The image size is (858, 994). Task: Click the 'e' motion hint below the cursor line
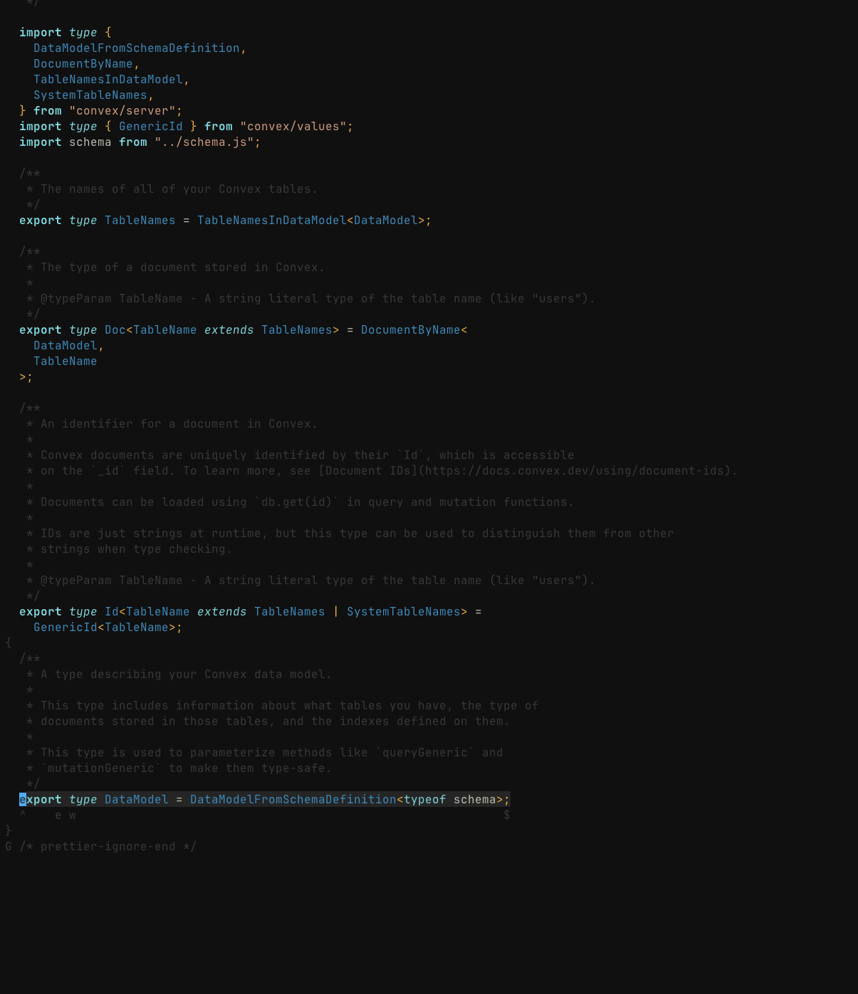click(58, 815)
